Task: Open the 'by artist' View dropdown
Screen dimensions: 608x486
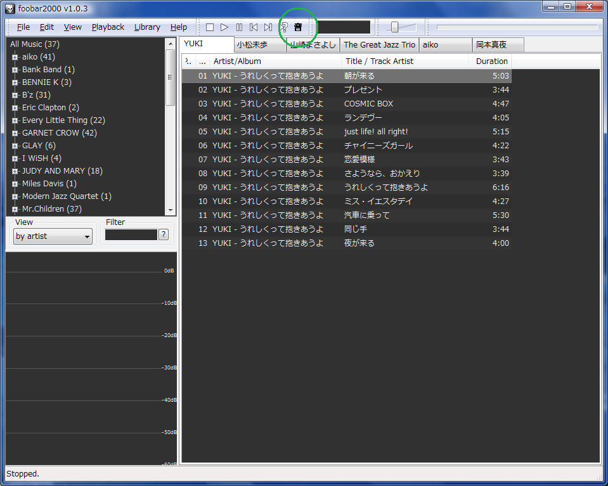Action: (53, 236)
